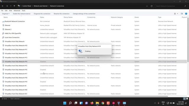Viewport: 189px width, 106px height.
Task: Show hidden system tray icons
Action: [155, 103]
